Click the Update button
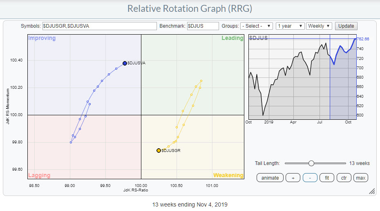 pos(346,26)
